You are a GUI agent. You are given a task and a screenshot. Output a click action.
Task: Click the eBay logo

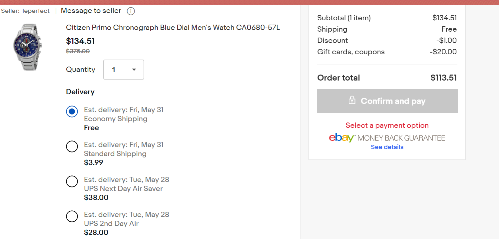click(341, 138)
